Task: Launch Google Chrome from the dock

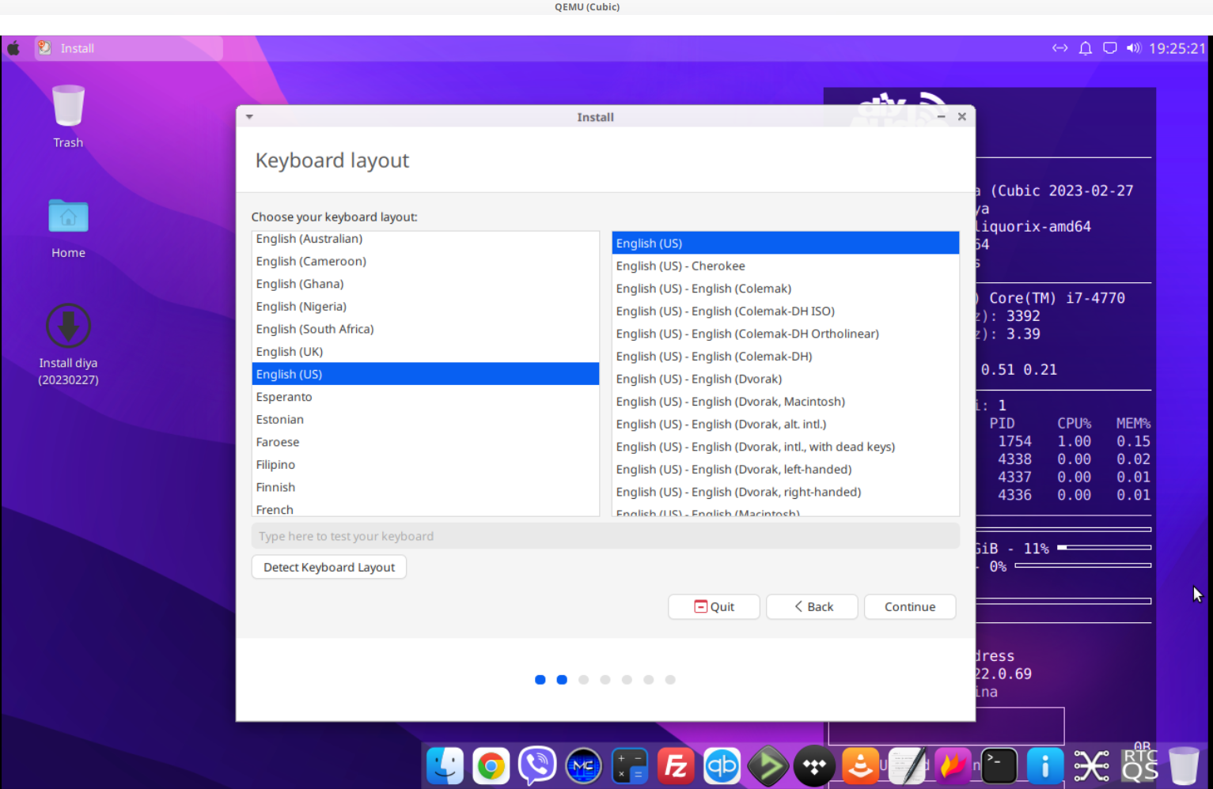Action: [491, 765]
